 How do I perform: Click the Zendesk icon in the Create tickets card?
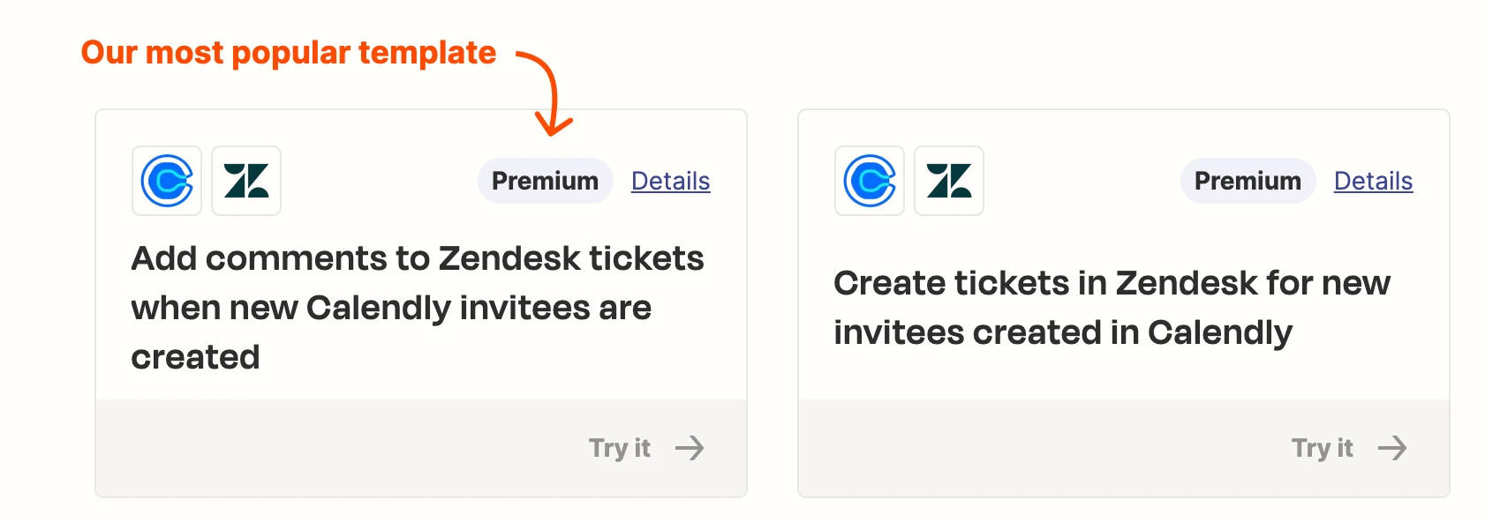pos(949,181)
